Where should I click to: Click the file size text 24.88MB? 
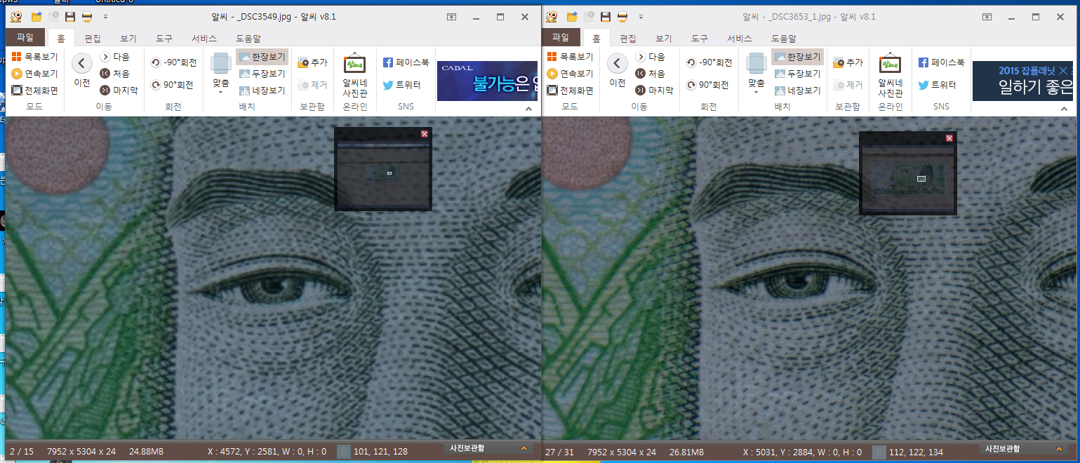coord(147,452)
